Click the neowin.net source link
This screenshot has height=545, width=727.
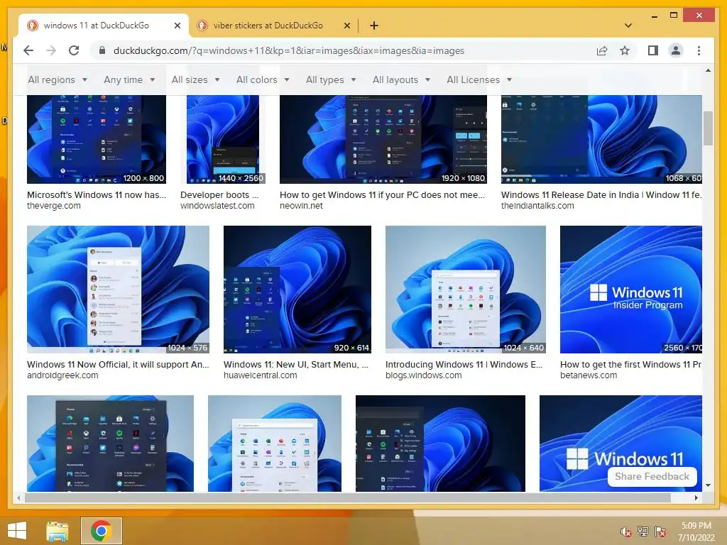click(x=301, y=206)
